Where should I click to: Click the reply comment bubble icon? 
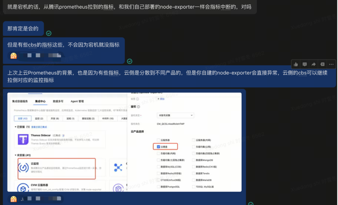pos(305,64)
